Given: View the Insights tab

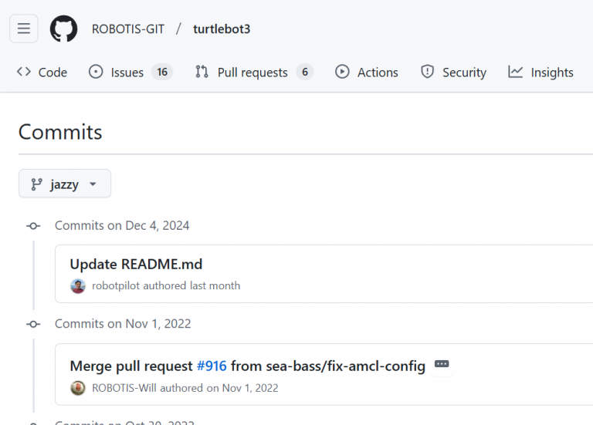Looking at the screenshot, I should 540,72.
